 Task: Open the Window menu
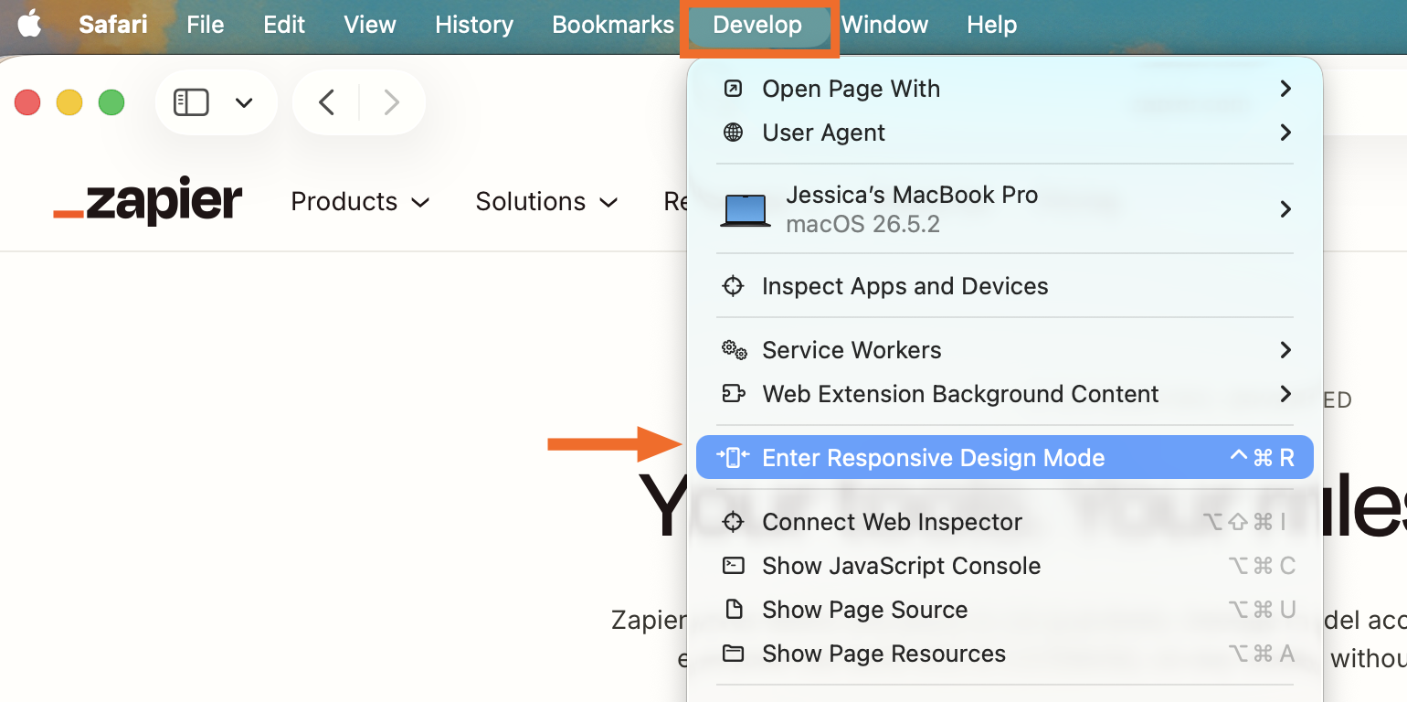[x=884, y=25]
